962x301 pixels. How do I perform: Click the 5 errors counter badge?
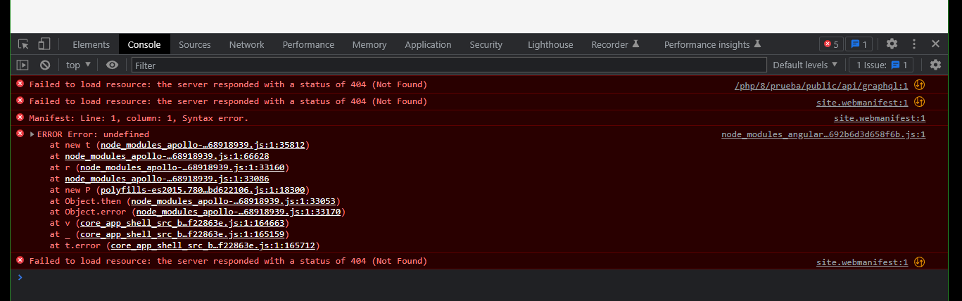(831, 44)
